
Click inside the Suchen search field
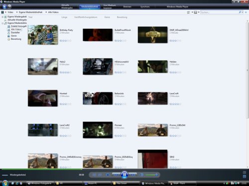(220, 12)
